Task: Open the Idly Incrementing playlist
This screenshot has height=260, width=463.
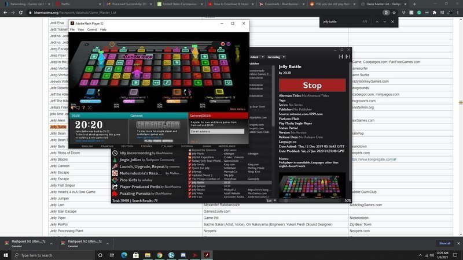Action: coord(146,153)
